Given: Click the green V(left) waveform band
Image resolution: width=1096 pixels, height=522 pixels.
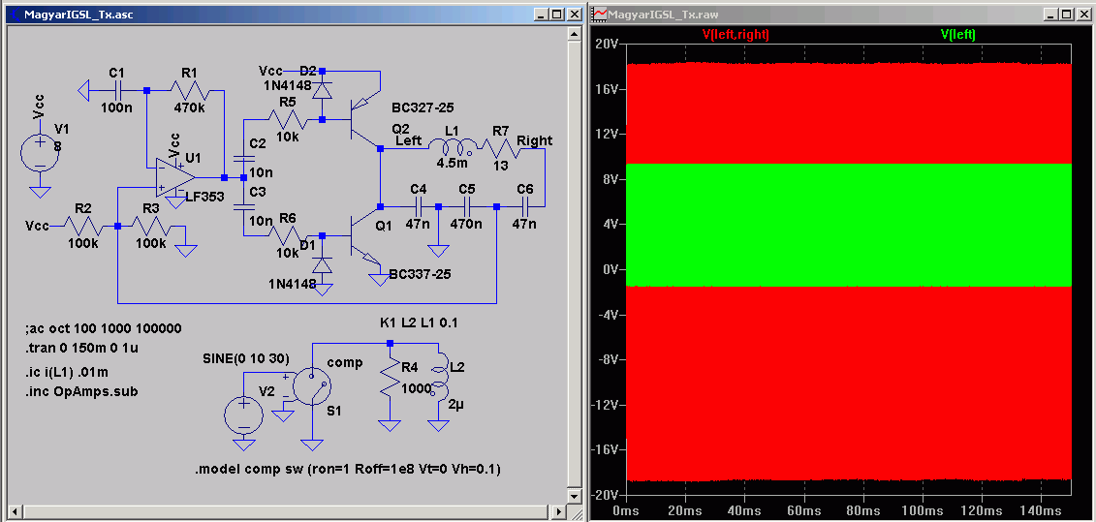Looking at the screenshot, I should coord(849,225).
